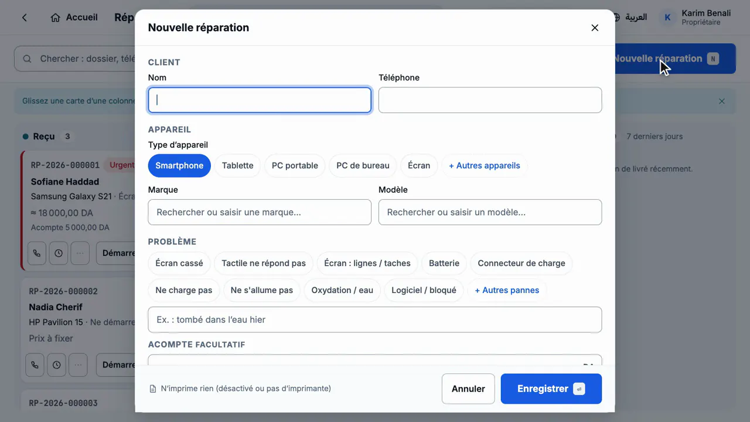
Task: Call client from Sofiane Haddad card phone icon
Action: click(x=36, y=253)
